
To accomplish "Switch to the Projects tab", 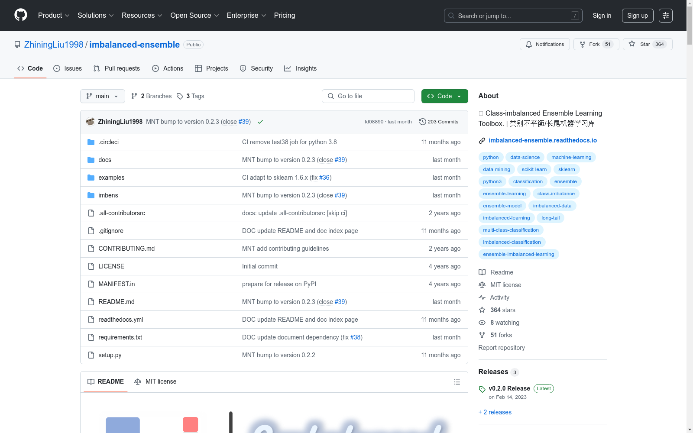I will pyautogui.click(x=211, y=68).
